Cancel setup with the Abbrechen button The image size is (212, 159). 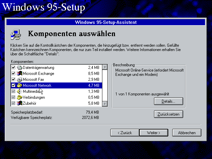tap(187, 133)
